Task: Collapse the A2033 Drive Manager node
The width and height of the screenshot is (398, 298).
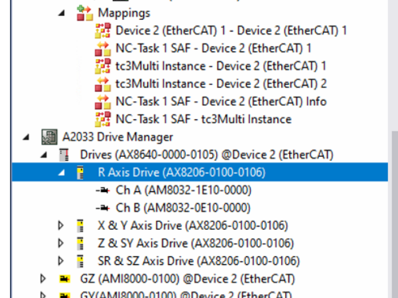Action: point(26,137)
